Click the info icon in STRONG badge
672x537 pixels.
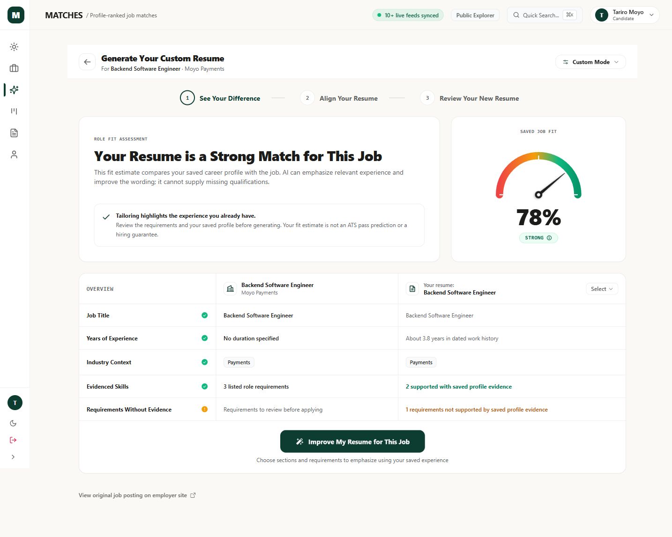(x=549, y=238)
